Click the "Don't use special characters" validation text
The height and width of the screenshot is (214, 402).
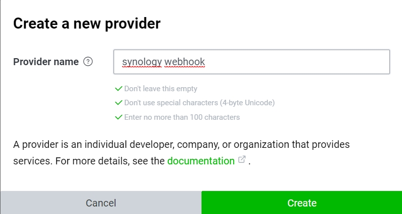[x=171, y=103]
